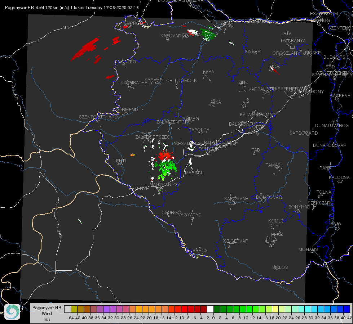Click the S 6 road label

(67, 27)
